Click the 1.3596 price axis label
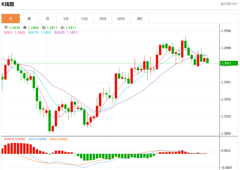The image size is (240, 170). tap(226, 31)
